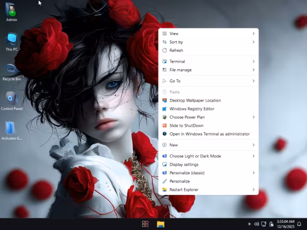Click the Slide to ShutDown icon

point(165,126)
